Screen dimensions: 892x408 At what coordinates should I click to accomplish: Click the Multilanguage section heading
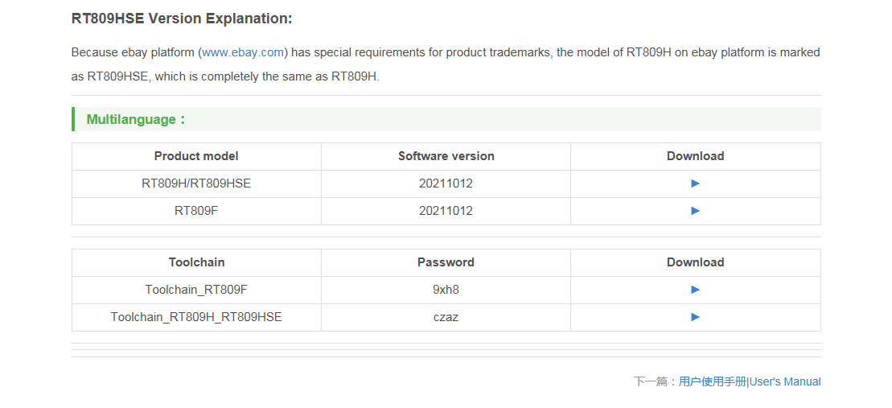[x=136, y=119]
